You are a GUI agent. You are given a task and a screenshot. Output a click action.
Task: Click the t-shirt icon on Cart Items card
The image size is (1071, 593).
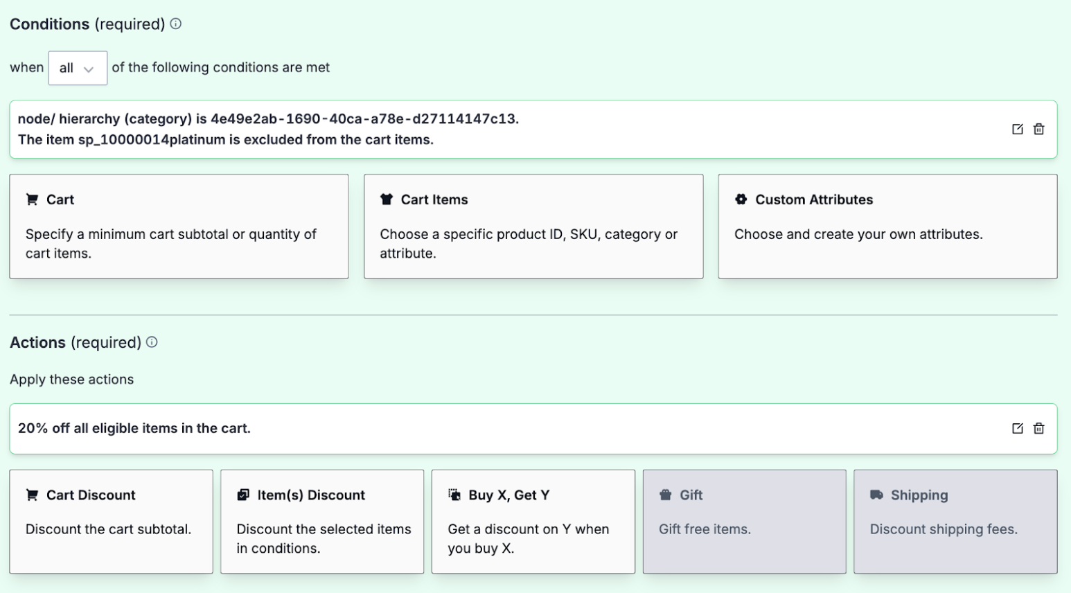click(386, 199)
